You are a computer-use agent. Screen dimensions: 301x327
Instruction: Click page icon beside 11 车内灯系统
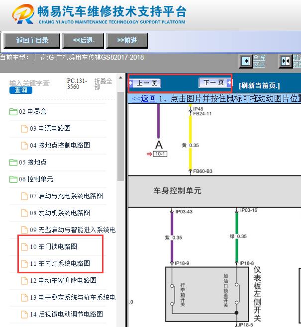24,264
